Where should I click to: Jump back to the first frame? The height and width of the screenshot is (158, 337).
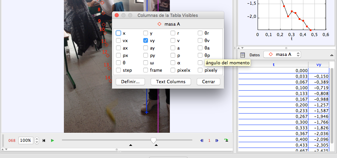44,140
